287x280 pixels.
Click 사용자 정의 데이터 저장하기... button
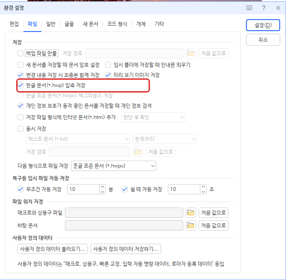pos(126,249)
